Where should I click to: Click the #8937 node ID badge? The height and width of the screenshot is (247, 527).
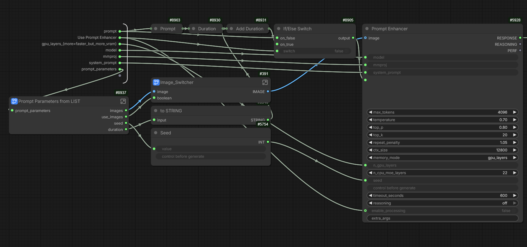pyautogui.click(x=121, y=93)
